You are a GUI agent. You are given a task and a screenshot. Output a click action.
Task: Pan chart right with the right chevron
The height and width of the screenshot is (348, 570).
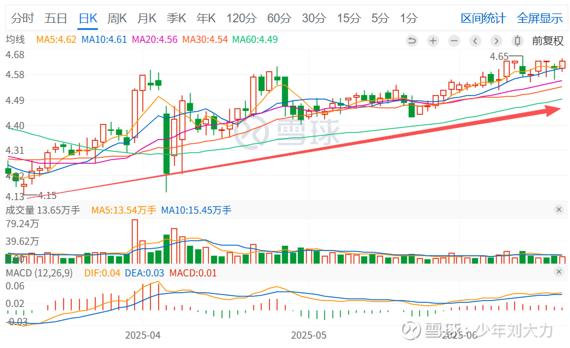[x=496, y=40]
